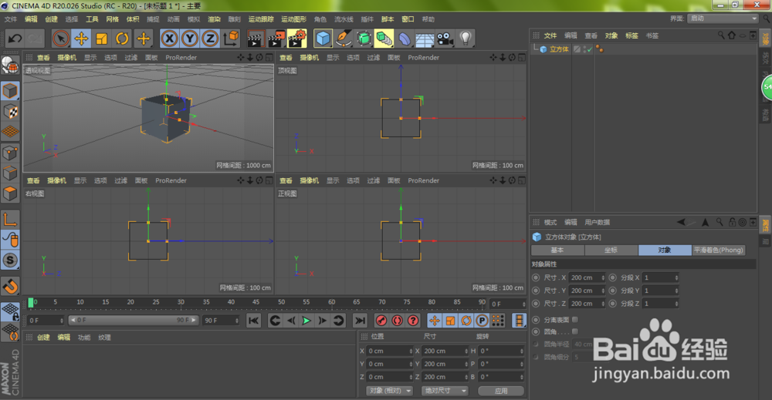Open 摄像机 menu in perspective viewport
772x400 pixels.
tap(66, 58)
